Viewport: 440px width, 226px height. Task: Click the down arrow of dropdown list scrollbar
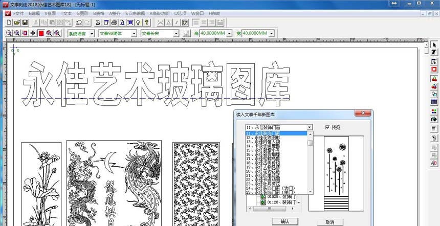[311, 192]
